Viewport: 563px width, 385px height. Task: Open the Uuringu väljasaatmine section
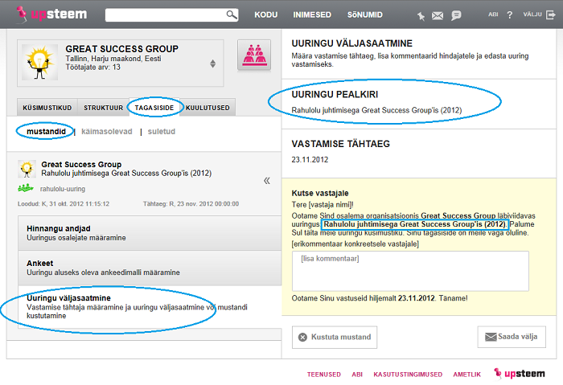[150, 307]
